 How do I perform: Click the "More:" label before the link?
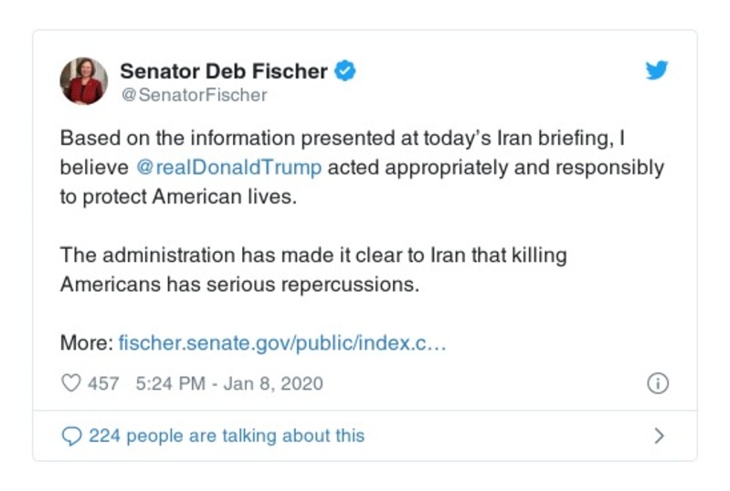(x=87, y=343)
